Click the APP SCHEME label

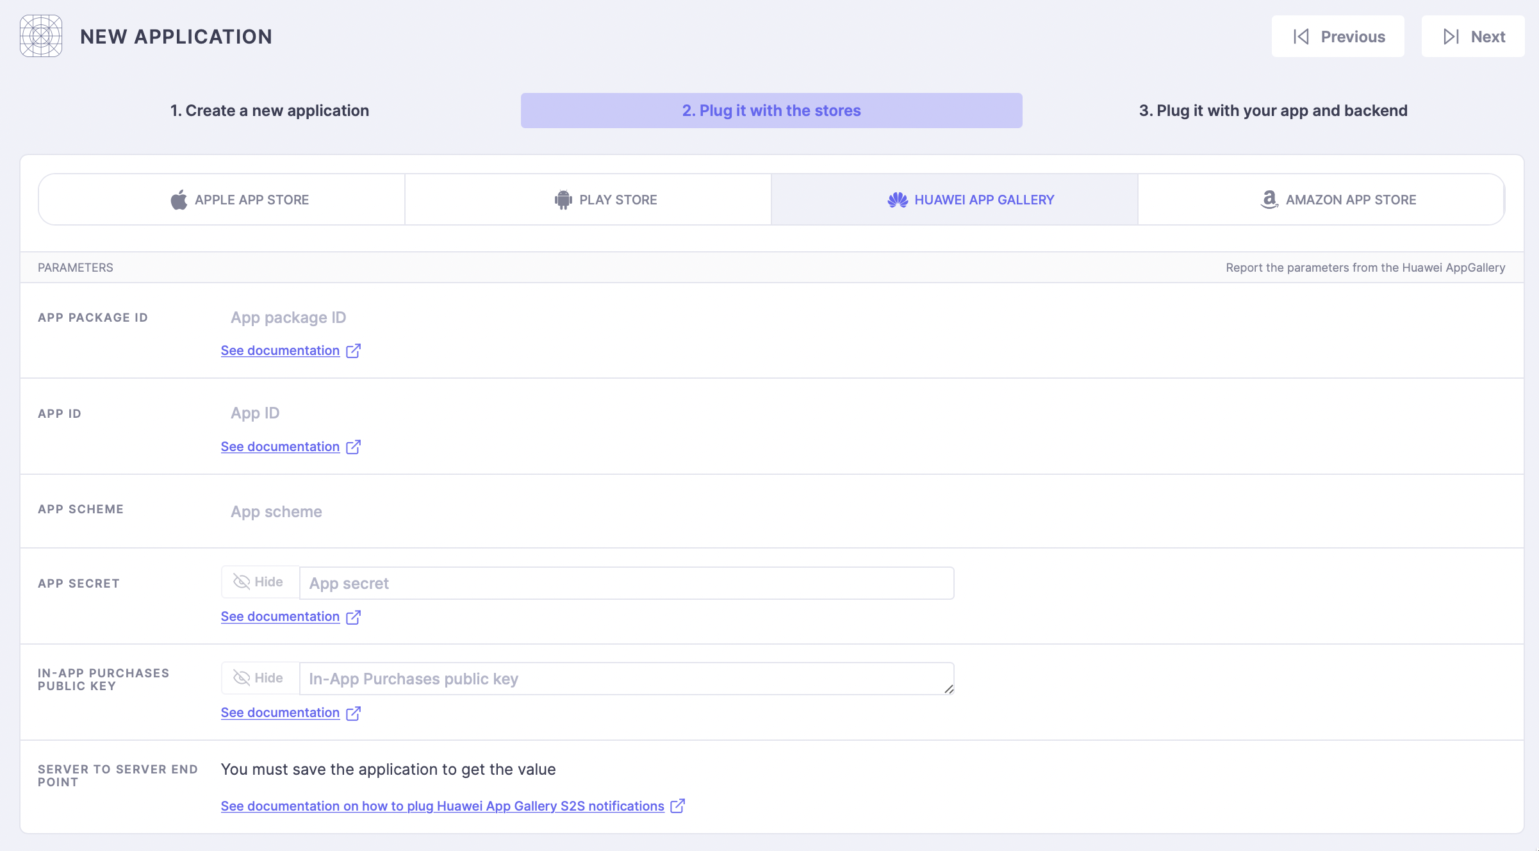(81, 509)
